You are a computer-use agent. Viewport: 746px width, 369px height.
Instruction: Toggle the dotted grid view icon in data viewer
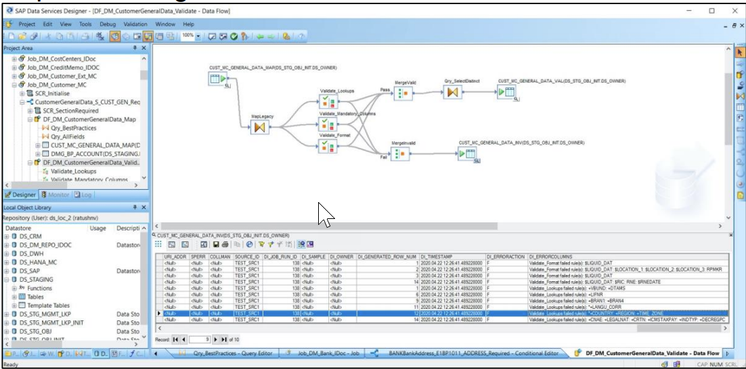(x=158, y=244)
